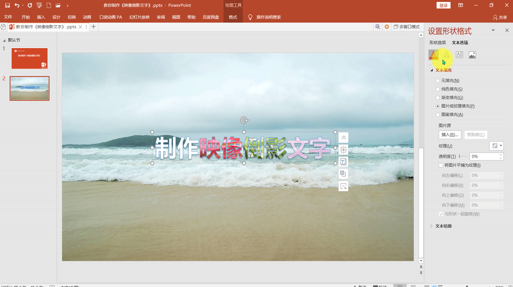The height and width of the screenshot is (287, 513).
Task: Click the 透明度 slider
Action: coord(463,156)
